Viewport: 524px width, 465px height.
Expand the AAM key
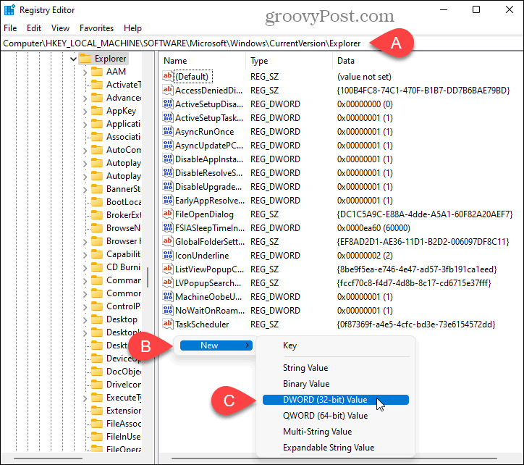pyautogui.click(x=85, y=72)
